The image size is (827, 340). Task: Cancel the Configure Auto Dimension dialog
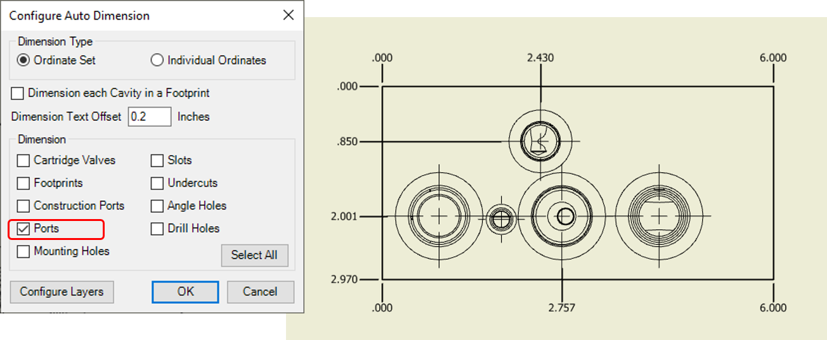coord(260,292)
